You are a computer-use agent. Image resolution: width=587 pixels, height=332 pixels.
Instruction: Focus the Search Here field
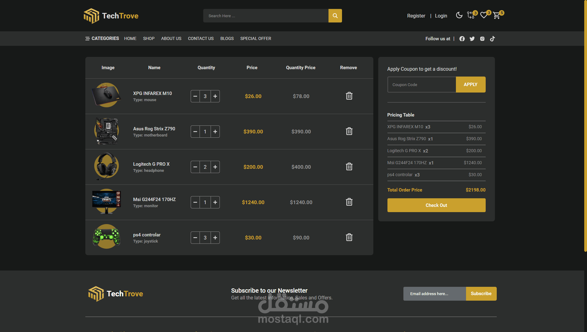[266, 16]
